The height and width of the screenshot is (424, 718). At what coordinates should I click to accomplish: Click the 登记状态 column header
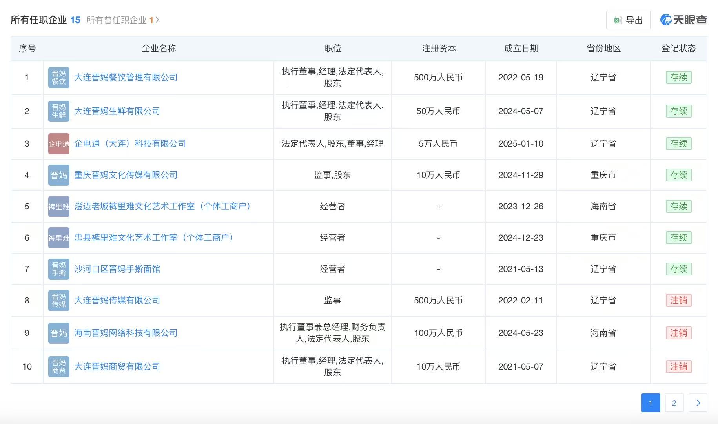tap(678, 49)
